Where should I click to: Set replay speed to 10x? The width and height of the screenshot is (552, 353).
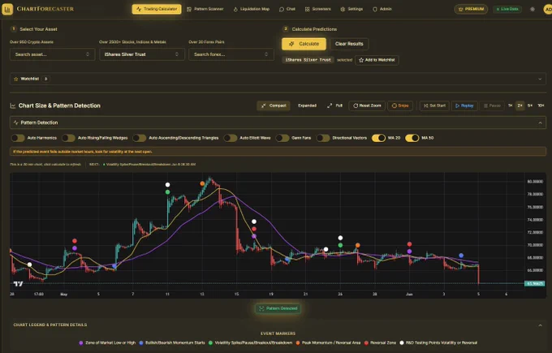coord(541,105)
